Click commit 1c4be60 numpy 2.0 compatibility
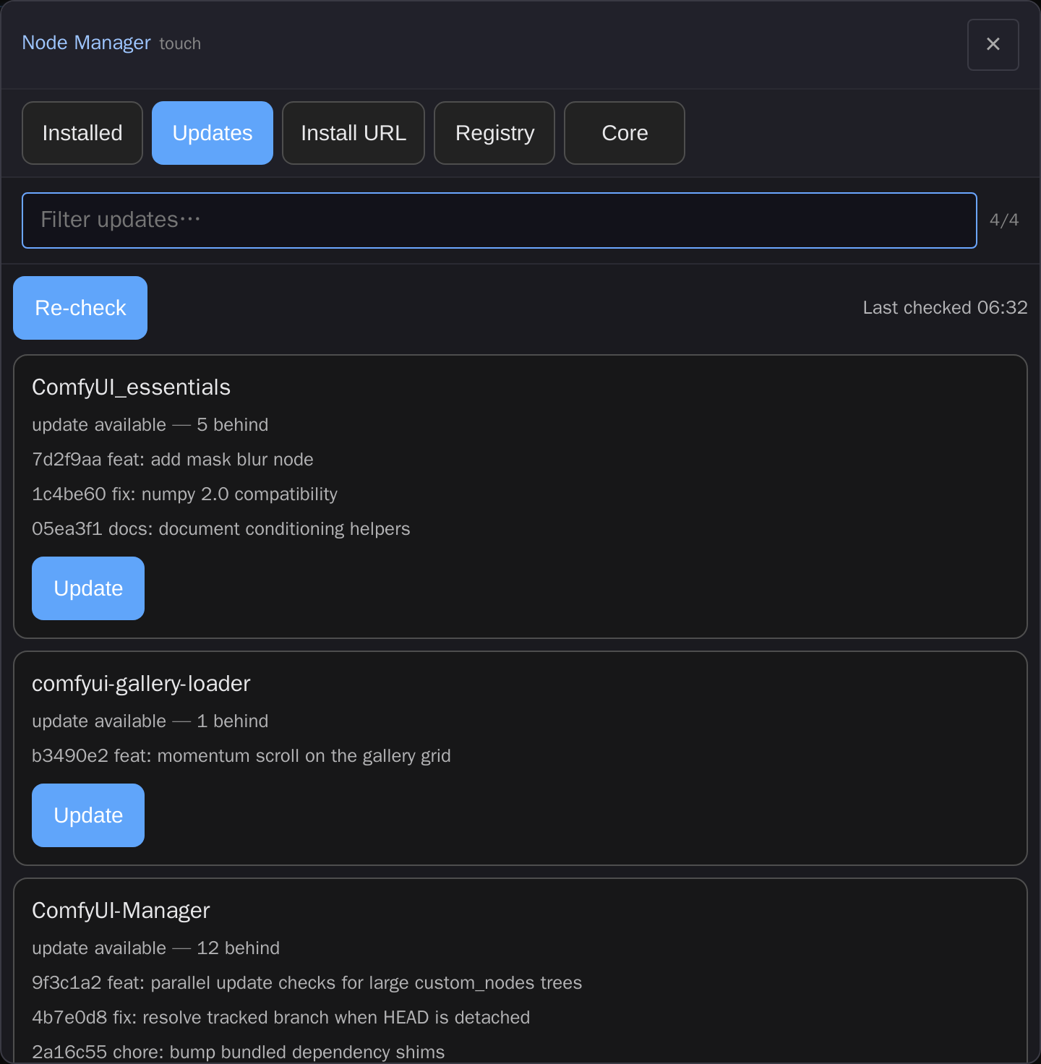 (x=184, y=494)
